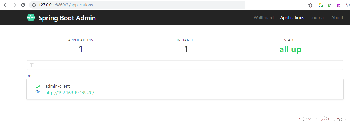350x124 pixels.
Task: Open the Wallboard tab
Action: [x=264, y=17]
